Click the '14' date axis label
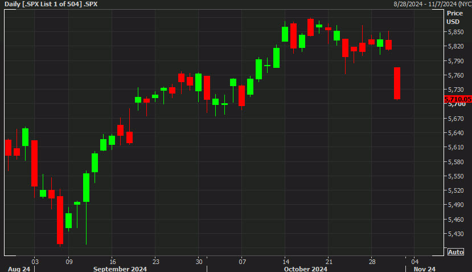Screen dimensions: 472x272 pyautogui.click(x=286, y=262)
